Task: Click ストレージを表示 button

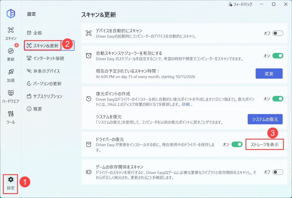Action: tap(265, 144)
